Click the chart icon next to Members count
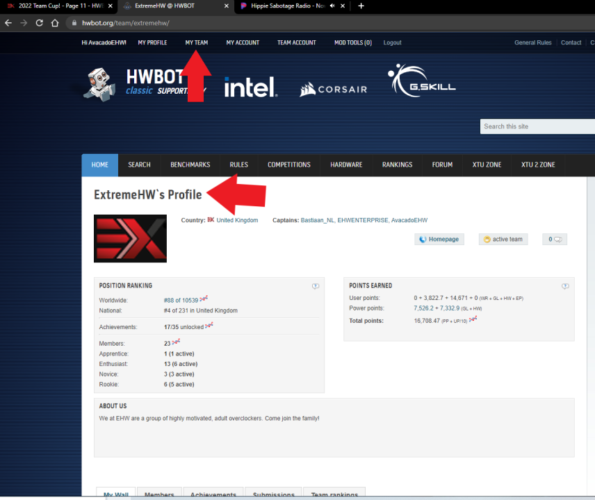Screen dimensions: 595x500 [x=176, y=342]
